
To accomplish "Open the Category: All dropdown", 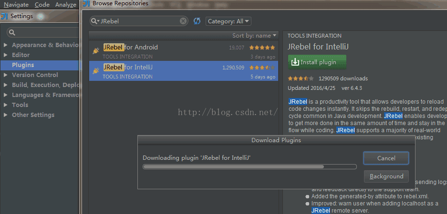I will [229, 21].
